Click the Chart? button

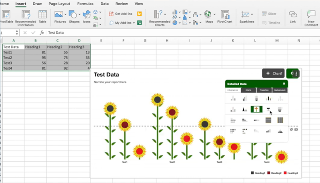coord(273,74)
